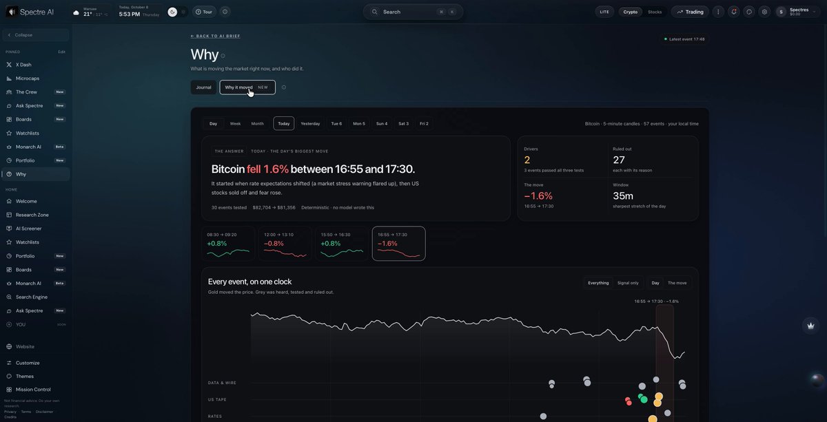This screenshot has width=827, height=422.
Task: Select Month range tab
Action: click(257, 123)
